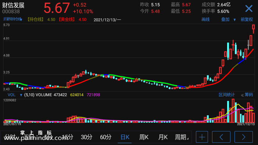The height and width of the screenshot is (145, 258).
Task: Select the 周K weekly candlestick tab
Action: click(x=144, y=137)
